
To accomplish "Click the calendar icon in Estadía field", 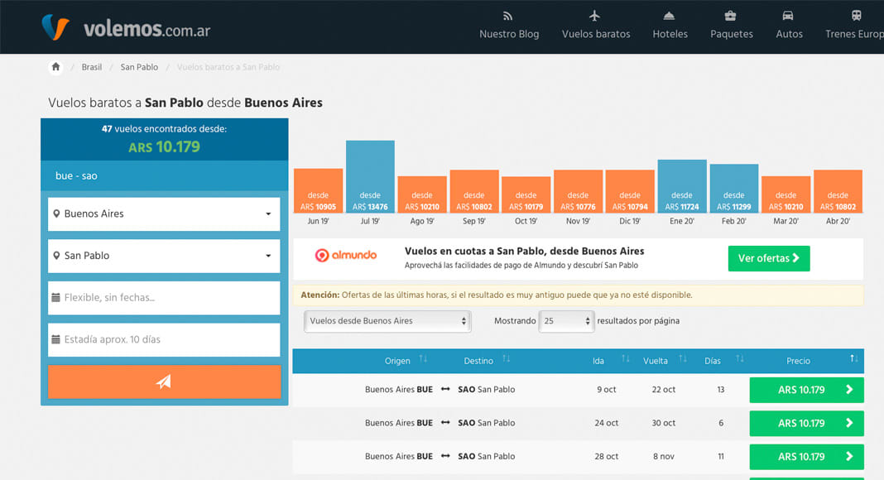I will point(55,339).
